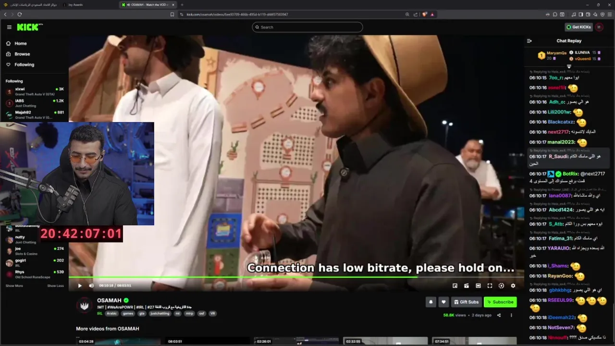Viewport: 615px width, 346px height.
Task: Open a new browser tab
Action: click(182, 4)
